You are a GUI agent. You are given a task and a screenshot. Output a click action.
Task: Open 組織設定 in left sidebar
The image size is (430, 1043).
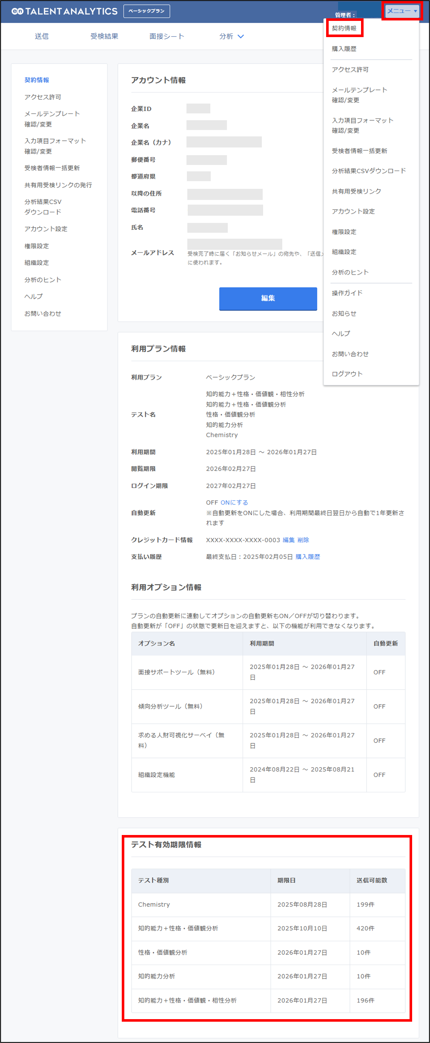coord(37,263)
